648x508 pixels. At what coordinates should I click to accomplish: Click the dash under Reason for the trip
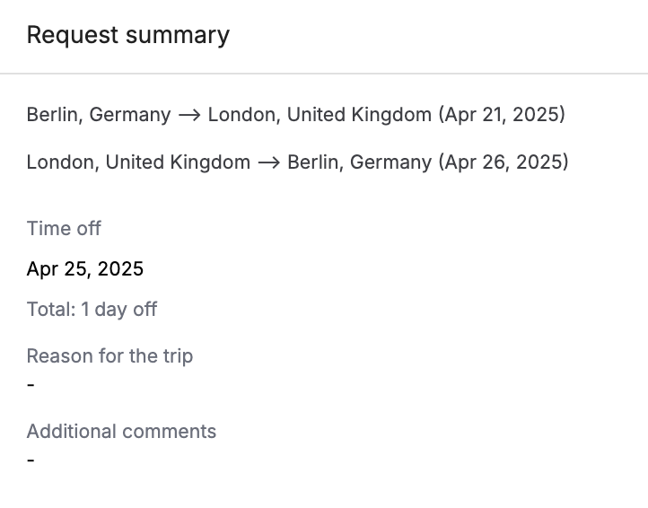click(x=31, y=385)
